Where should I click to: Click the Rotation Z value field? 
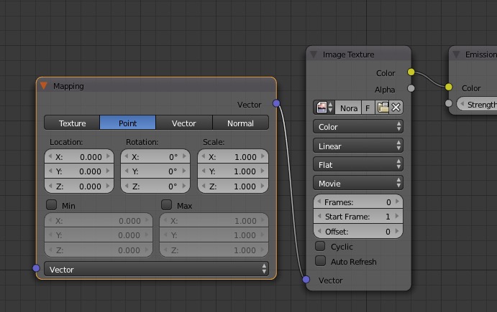pyautogui.click(x=155, y=186)
